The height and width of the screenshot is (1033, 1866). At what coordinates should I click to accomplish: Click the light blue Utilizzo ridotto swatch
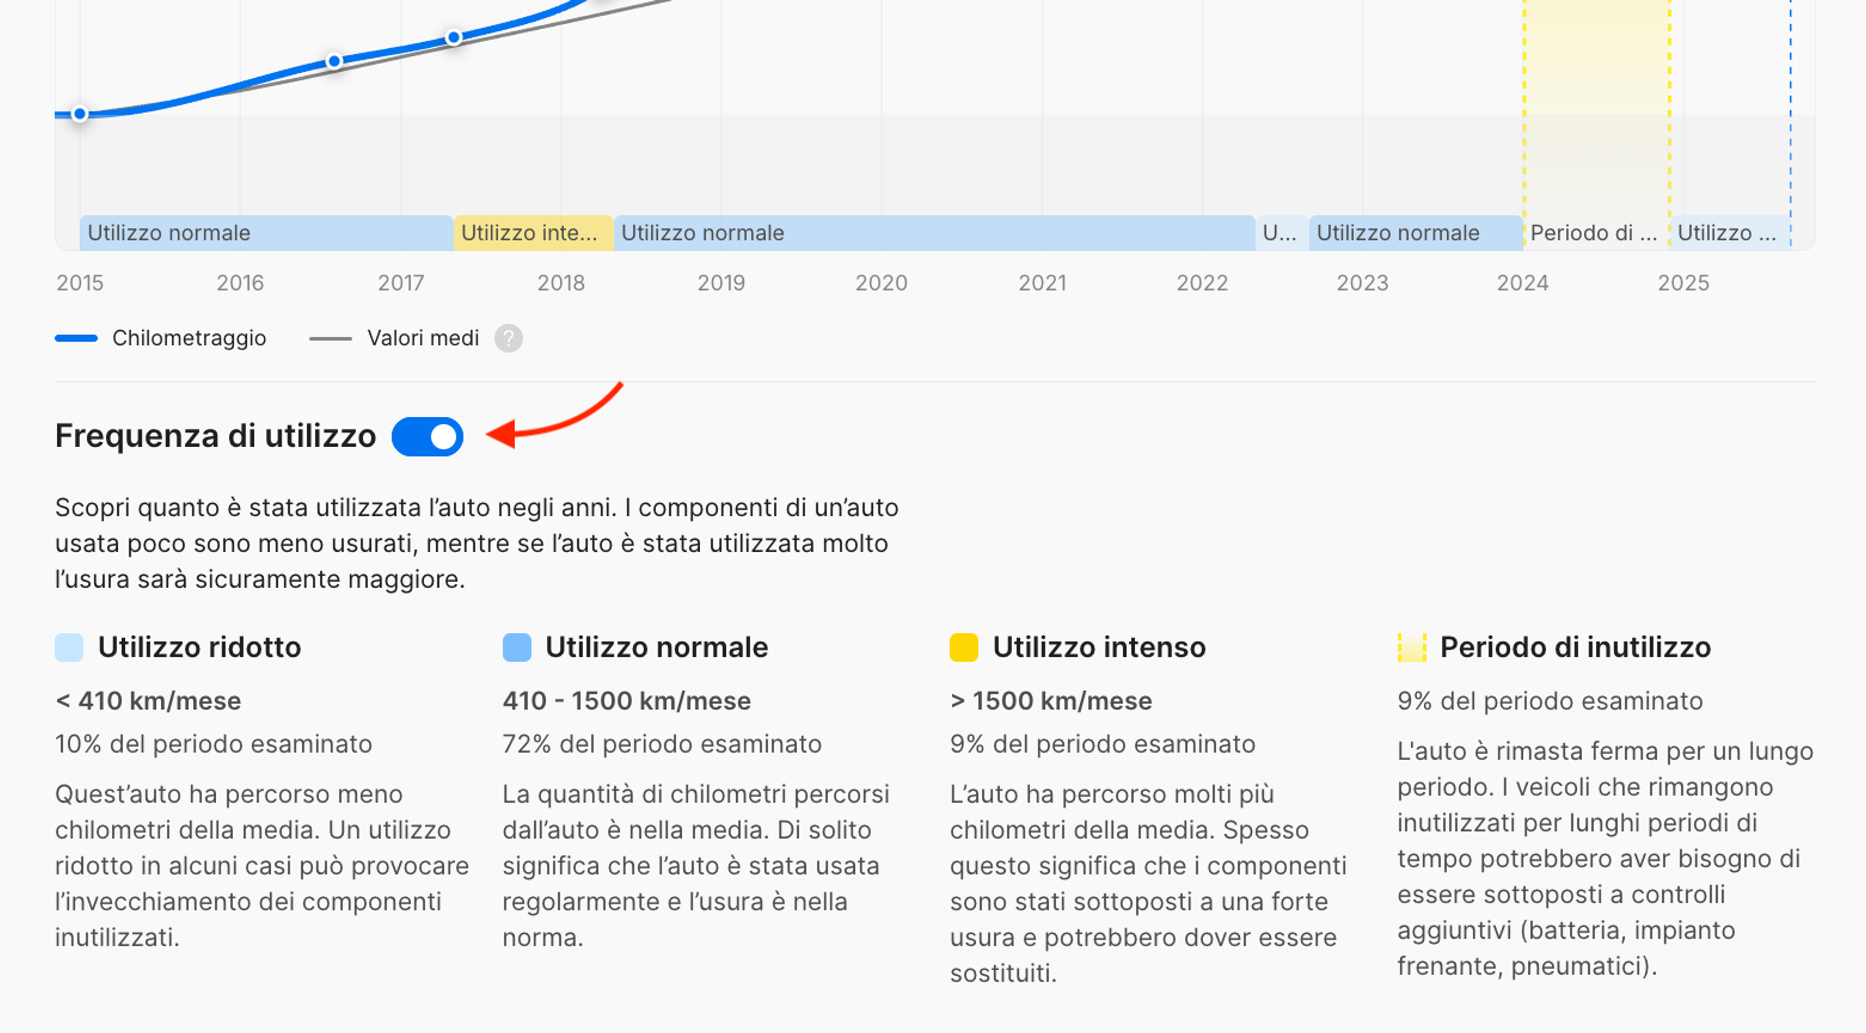point(69,647)
